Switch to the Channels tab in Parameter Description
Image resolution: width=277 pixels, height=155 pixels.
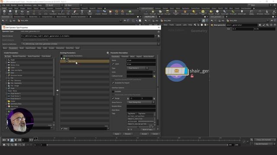(125, 56)
